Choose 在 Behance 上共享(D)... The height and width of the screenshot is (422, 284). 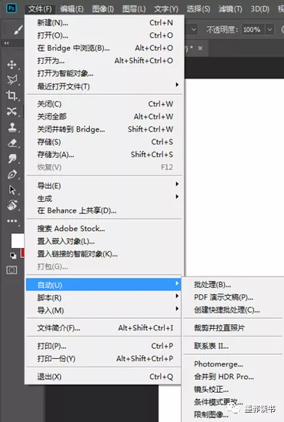pos(105,210)
